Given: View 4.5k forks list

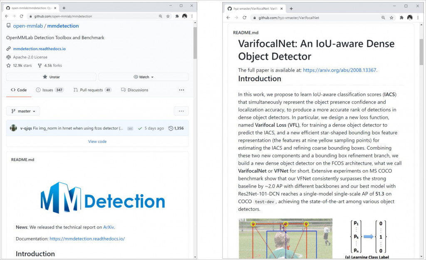Looking at the screenshot, I should [50, 65].
